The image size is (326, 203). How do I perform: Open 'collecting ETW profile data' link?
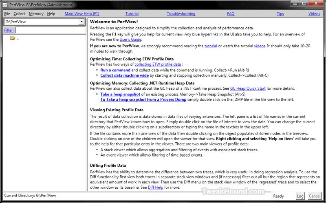tap(158, 64)
